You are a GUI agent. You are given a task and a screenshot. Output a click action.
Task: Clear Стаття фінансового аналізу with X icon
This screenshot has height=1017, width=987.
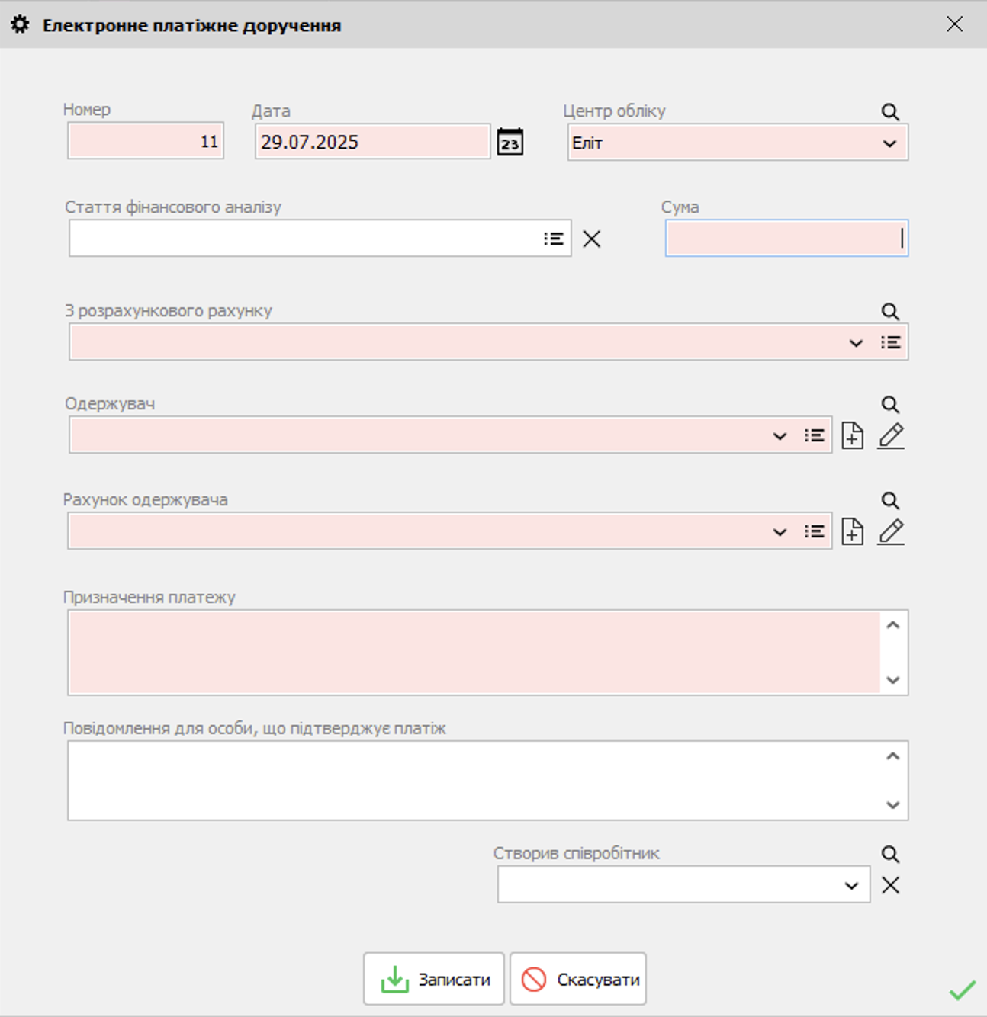coord(591,239)
